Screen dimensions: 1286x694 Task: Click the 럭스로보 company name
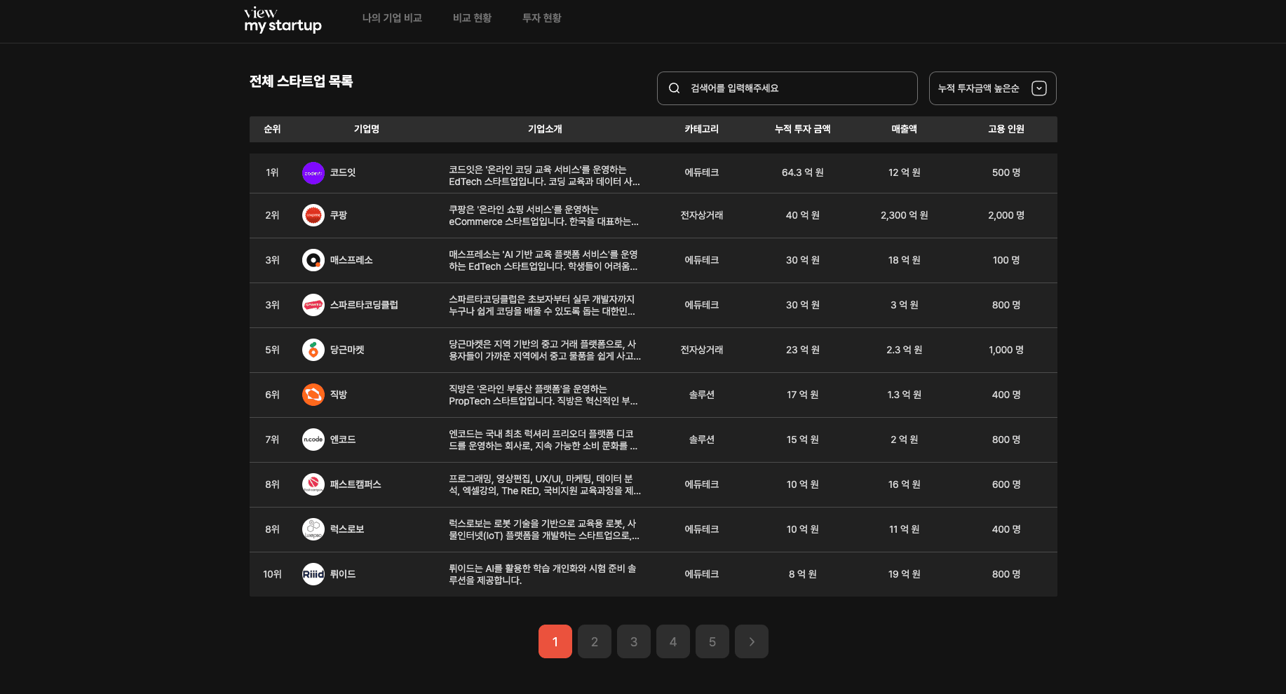click(347, 529)
